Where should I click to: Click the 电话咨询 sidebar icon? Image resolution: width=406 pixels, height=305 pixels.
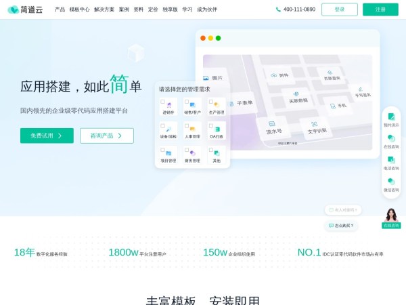(391, 160)
